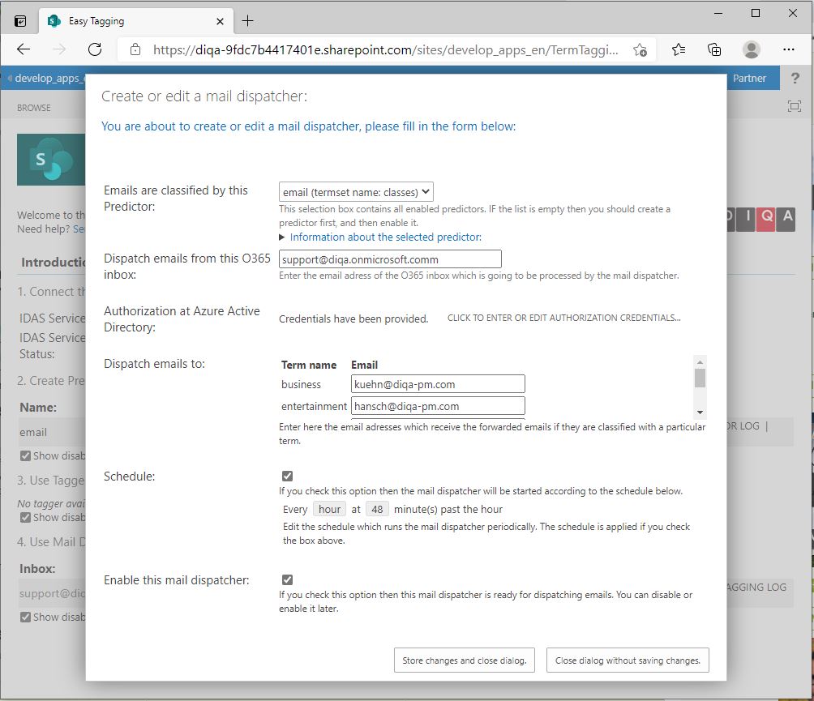Viewport: 814px width, 701px height.
Task: Open the Favorites list icon
Action: [x=679, y=49]
